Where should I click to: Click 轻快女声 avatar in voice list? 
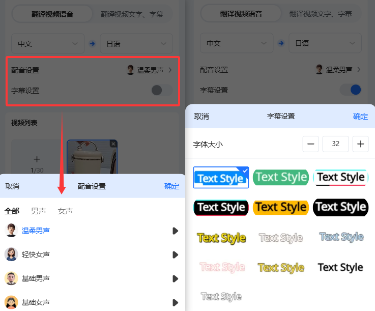click(11, 255)
